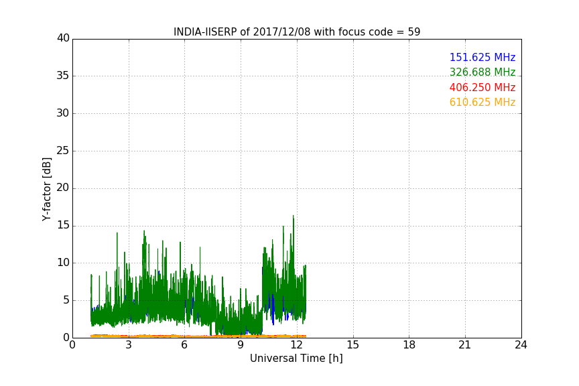This screenshot has height=386, width=579.
Task: Select the blue 151.625 MHz legend label
Action: coord(482,57)
